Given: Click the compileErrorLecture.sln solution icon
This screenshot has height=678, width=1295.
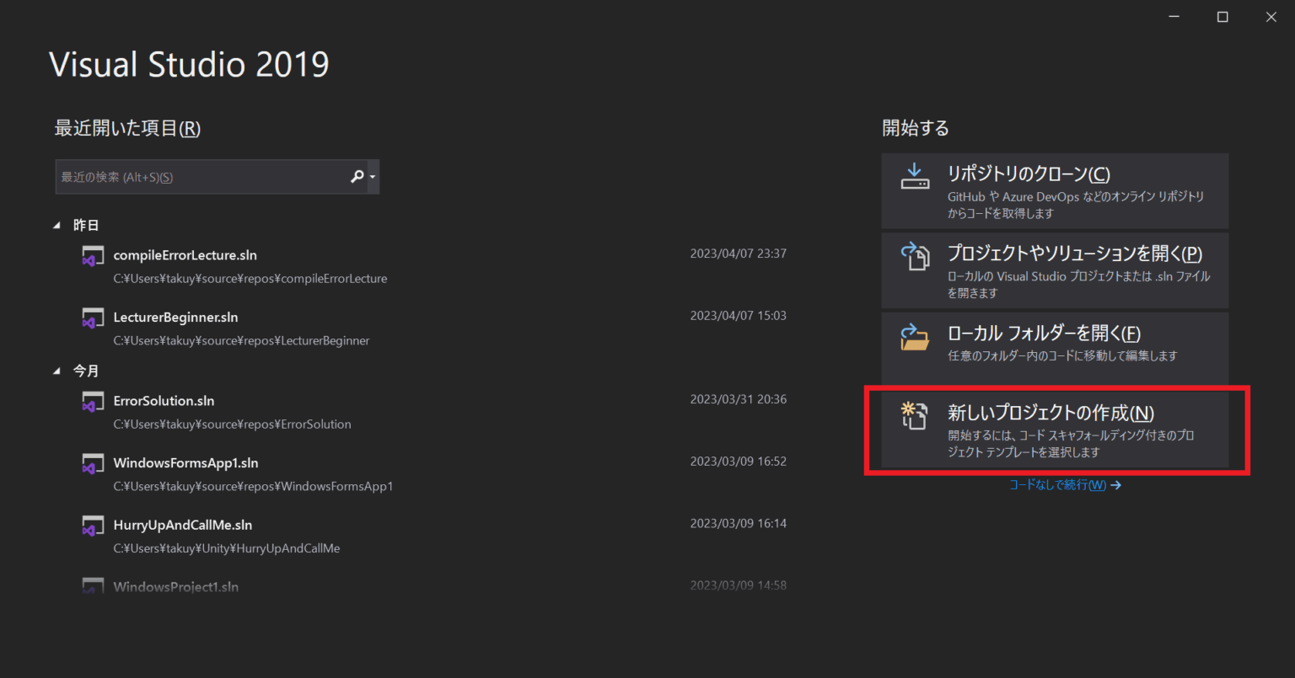Looking at the screenshot, I should [93, 256].
